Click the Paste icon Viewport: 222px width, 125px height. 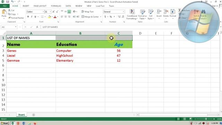4,12
